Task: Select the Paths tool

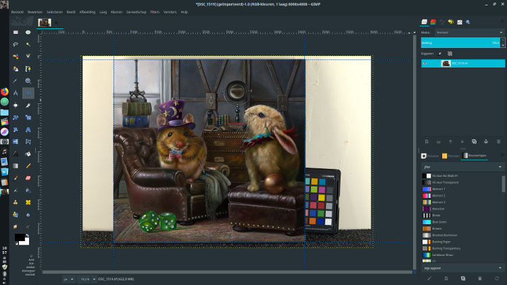Action: tap(28, 69)
